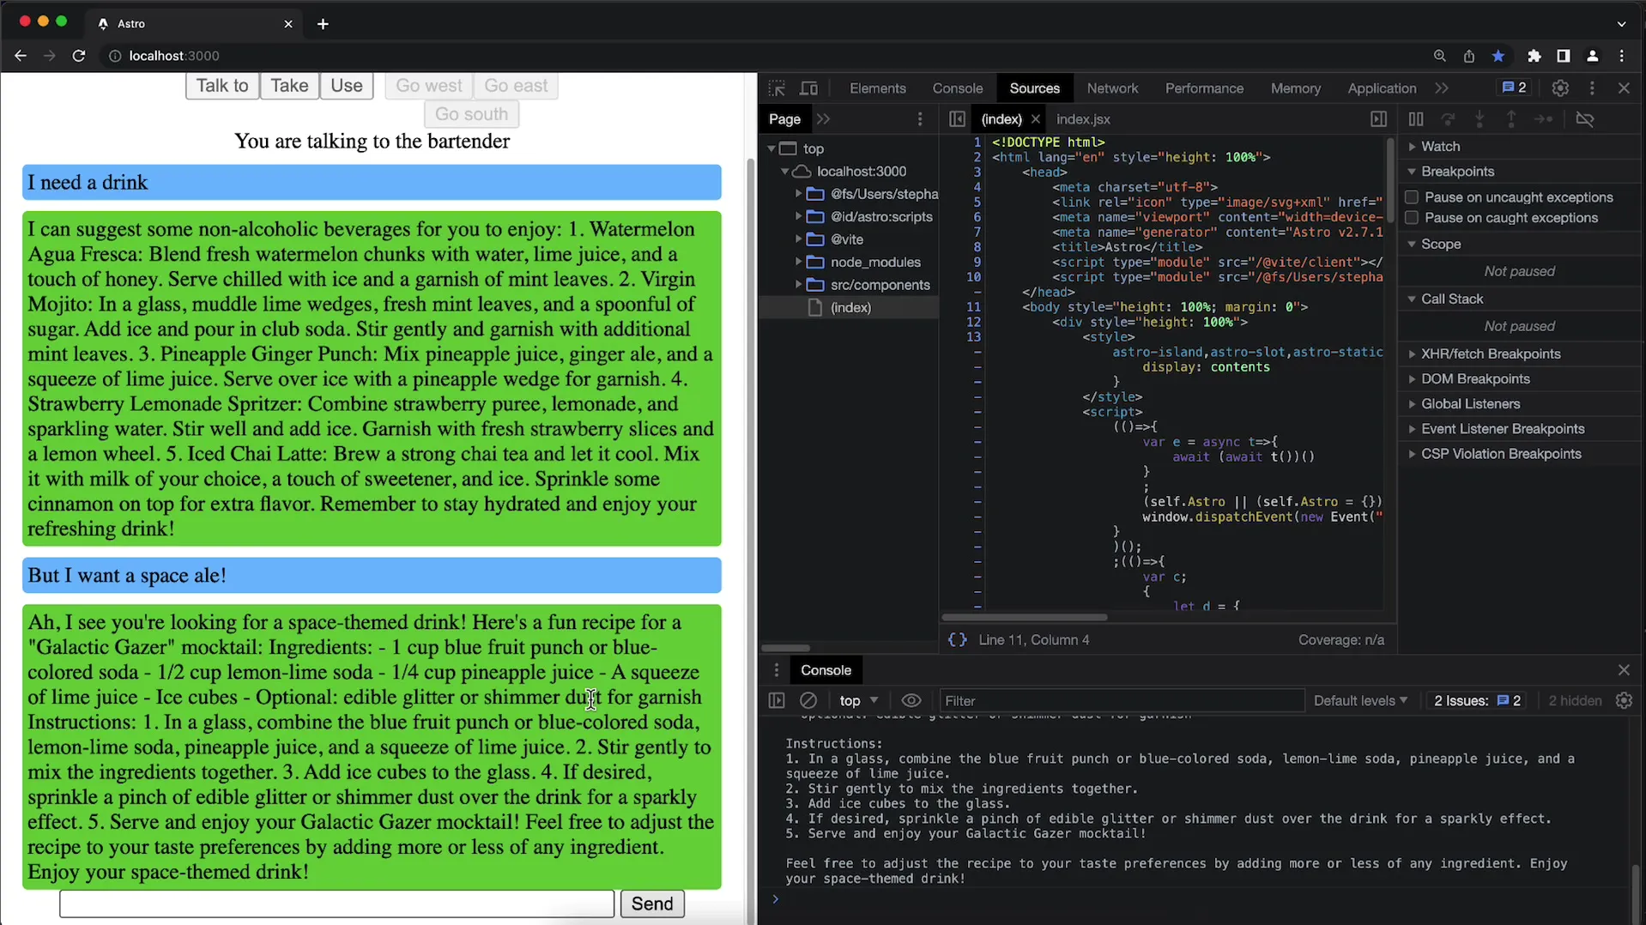
Task: Pause script execution button
Action: click(1416, 119)
